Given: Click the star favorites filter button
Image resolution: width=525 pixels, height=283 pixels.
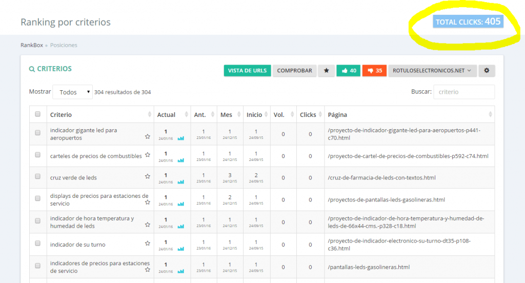Looking at the screenshot, I should [x=326, y=71].
